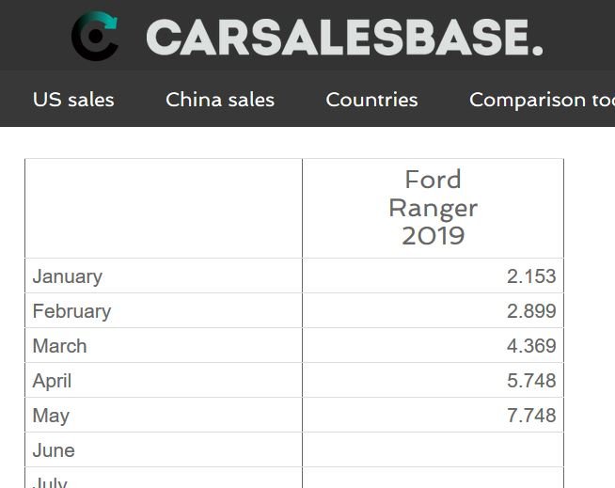
Task: Select the April row label
Action: pos(52,381)
